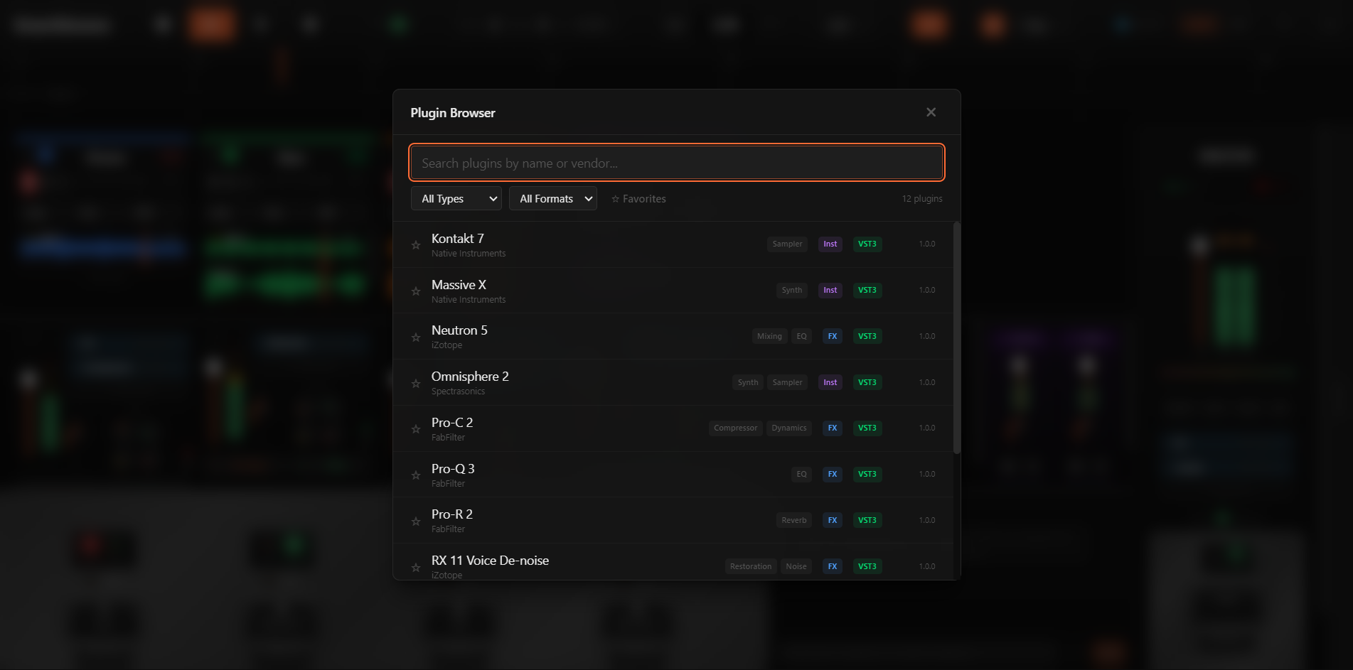Click the Noise tag on RX 11

[796, 566]
